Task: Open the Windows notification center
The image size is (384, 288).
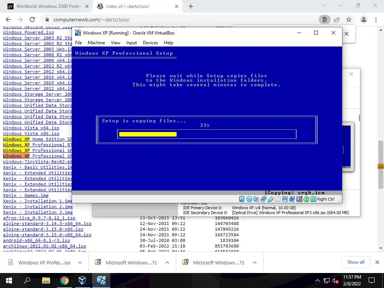Action: 372,280
